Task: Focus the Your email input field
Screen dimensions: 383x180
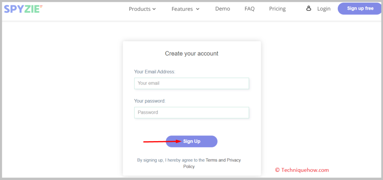Action: (191, 83)
